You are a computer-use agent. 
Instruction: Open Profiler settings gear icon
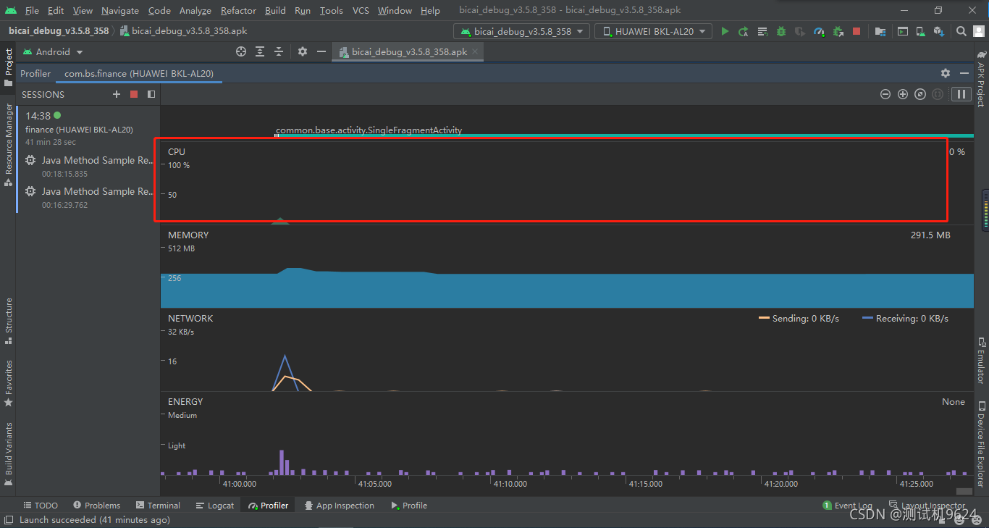tap(946, 73)
